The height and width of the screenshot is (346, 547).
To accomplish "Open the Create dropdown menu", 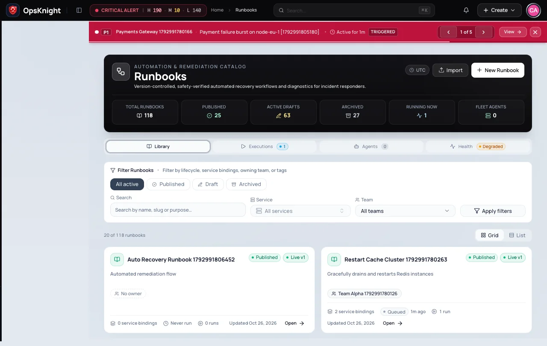I will point(500,10).
